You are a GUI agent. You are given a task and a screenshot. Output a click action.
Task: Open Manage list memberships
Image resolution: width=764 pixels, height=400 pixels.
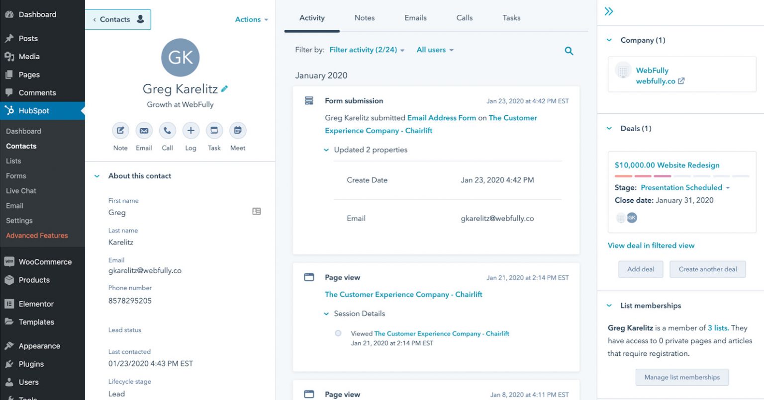coord(681,377)
